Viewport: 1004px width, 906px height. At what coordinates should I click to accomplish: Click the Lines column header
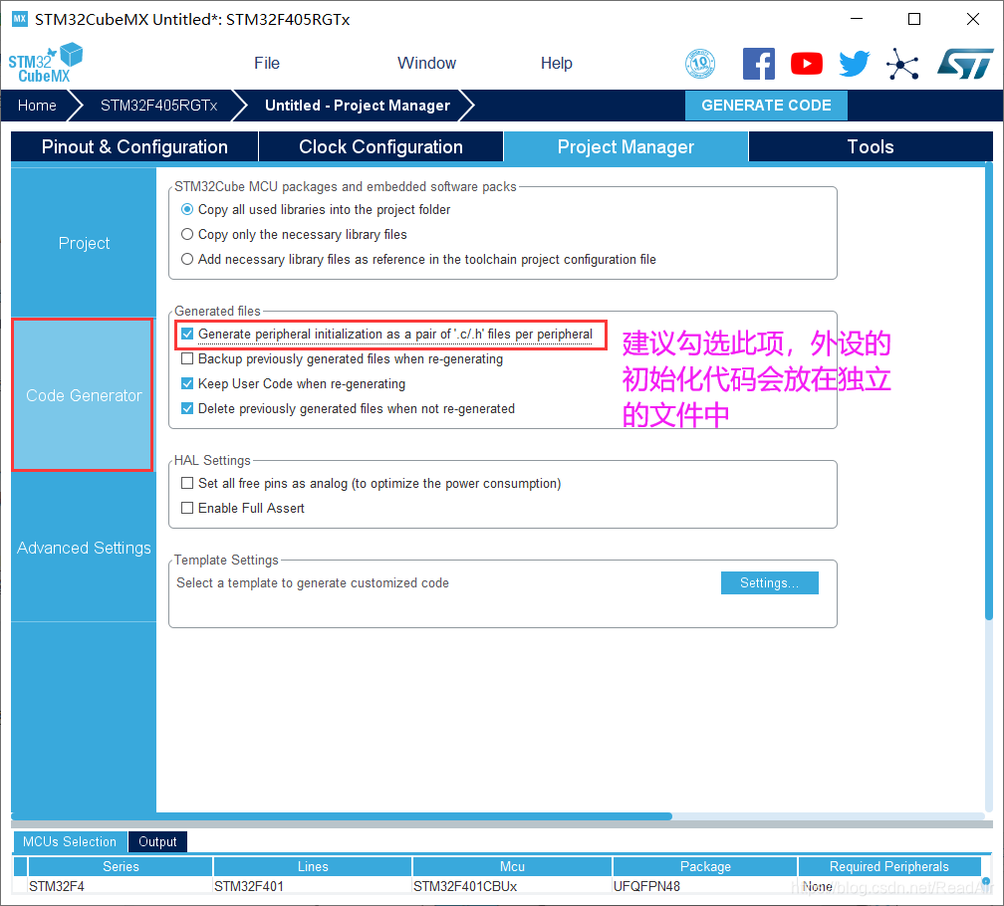pos(313,866)
